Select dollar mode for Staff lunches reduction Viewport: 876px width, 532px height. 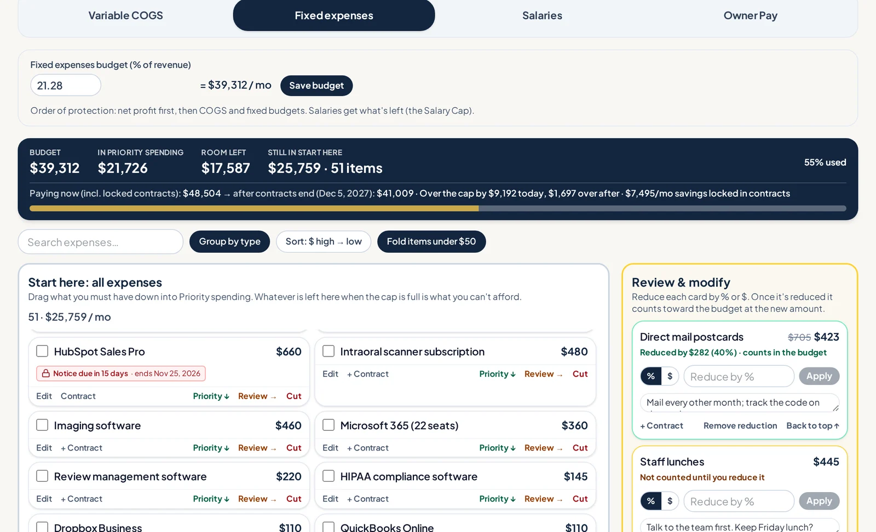click(x=670, y=501)
